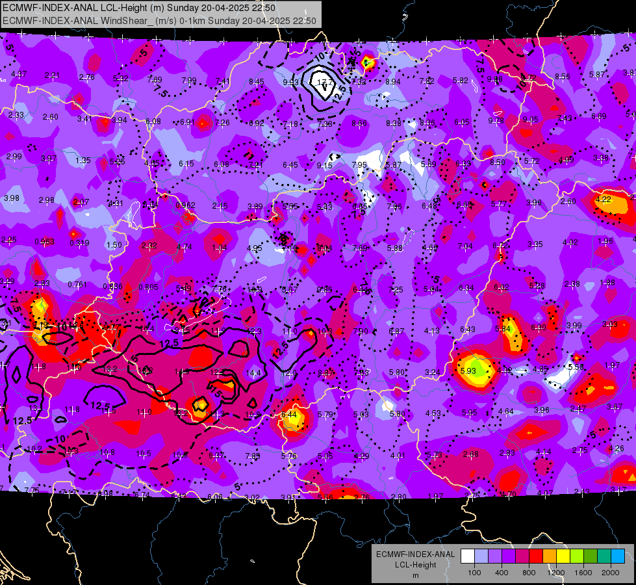Click the wind shear value 4.37
The image size is (636, 585).
tap(19, 74)
